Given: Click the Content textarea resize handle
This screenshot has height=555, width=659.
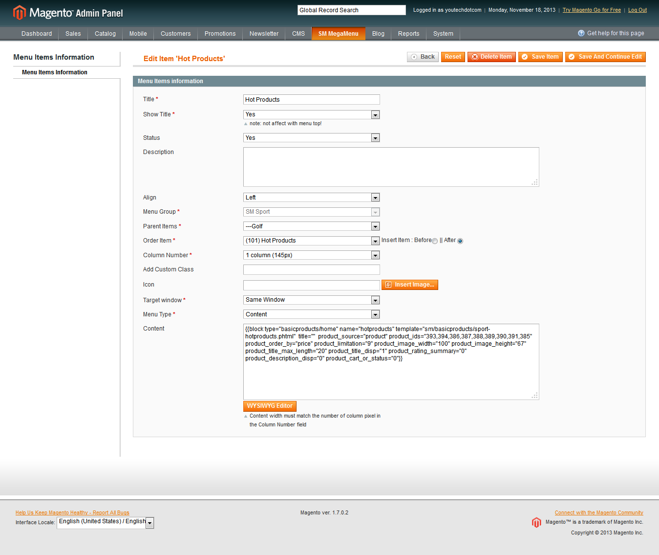Looking at the screenshot, I should pyautogui.click(x=535, y=396).
